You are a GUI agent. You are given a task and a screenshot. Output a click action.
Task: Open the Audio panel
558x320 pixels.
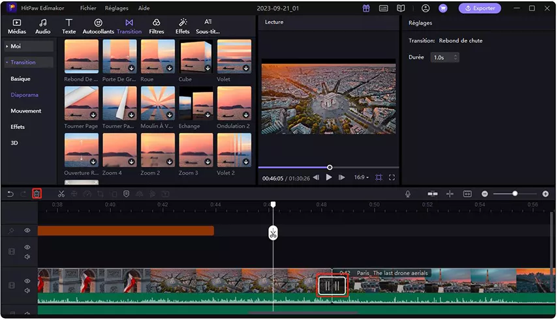click(x=42, y=27)
